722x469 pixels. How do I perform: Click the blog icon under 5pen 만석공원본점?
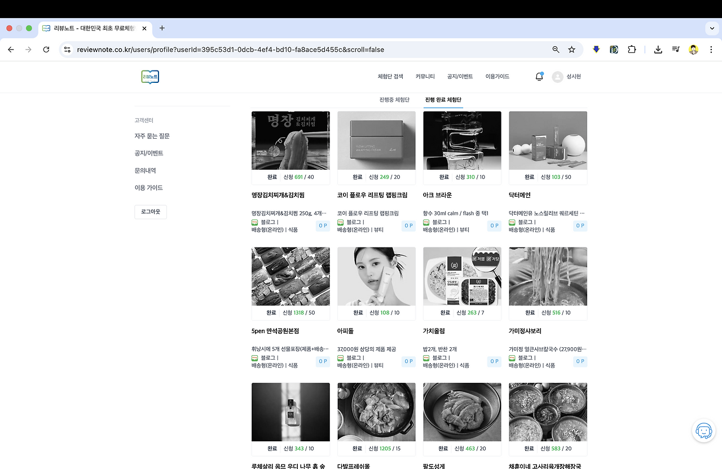point(254,358)
